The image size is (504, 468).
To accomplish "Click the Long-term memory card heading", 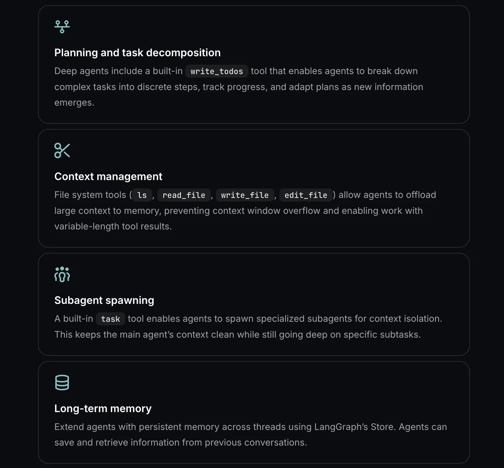I will (103, 409).
